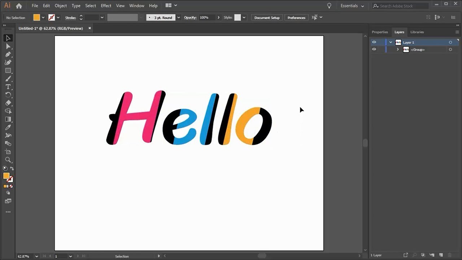The height and width of the screenshot is (260, 462).
Task: Select the Eraser tool
Action: point(8,103)
